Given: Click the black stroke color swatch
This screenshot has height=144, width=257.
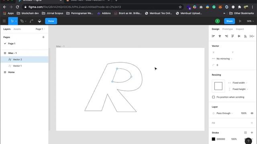Looking at the screenshot, I should [x=213, y=139].
